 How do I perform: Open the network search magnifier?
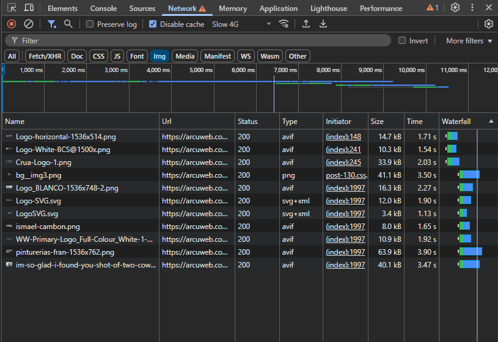68,24
